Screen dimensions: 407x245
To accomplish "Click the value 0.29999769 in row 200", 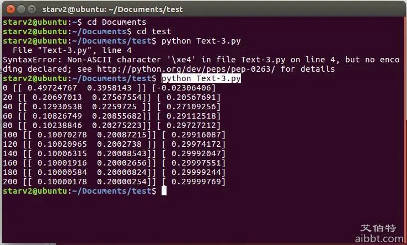I will (x=196, y=182).
